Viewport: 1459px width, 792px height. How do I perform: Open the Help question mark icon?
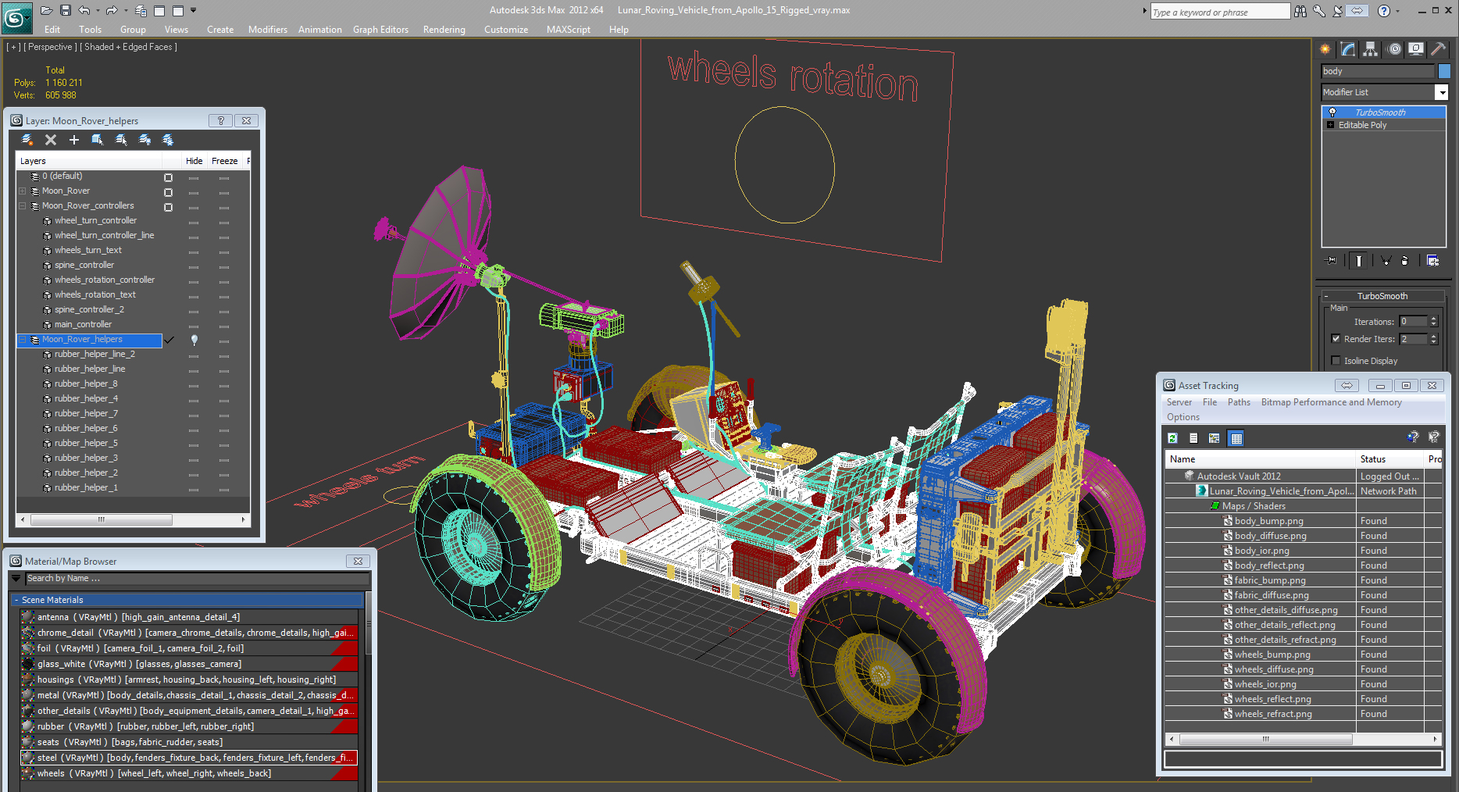pyautogui.click(x=1384, y=11)
